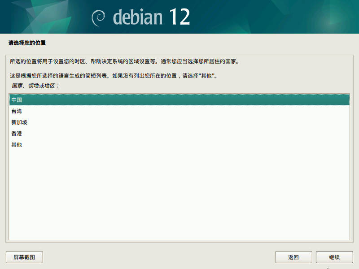The width and height of the screenshot is (359, 269).
Task: Take a screenshot with 屏幕截图 button
Action: 24,257
